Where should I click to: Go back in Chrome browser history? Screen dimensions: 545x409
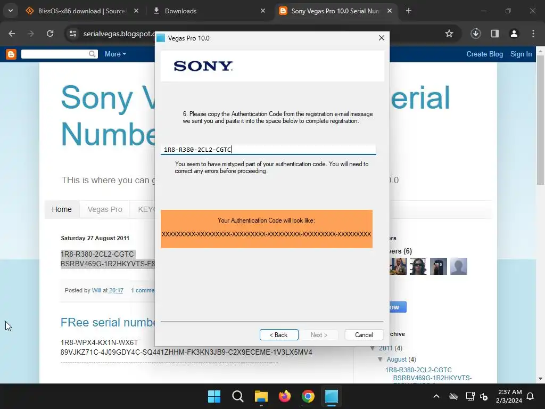tap(12, 34)
